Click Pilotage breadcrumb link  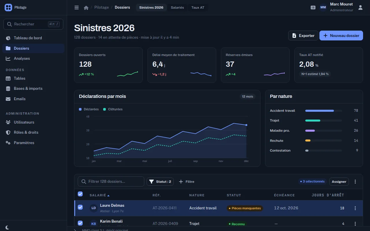coord(101,8)
